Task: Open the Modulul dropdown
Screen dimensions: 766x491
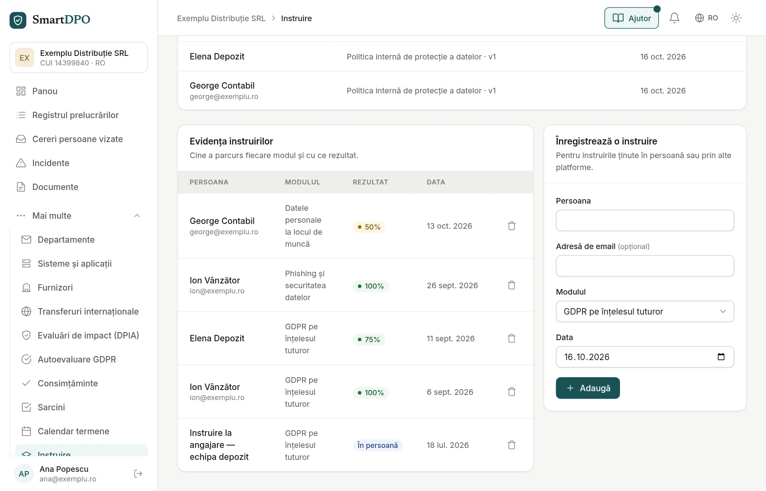Action: pyautogui.click(x=645, y=311)
